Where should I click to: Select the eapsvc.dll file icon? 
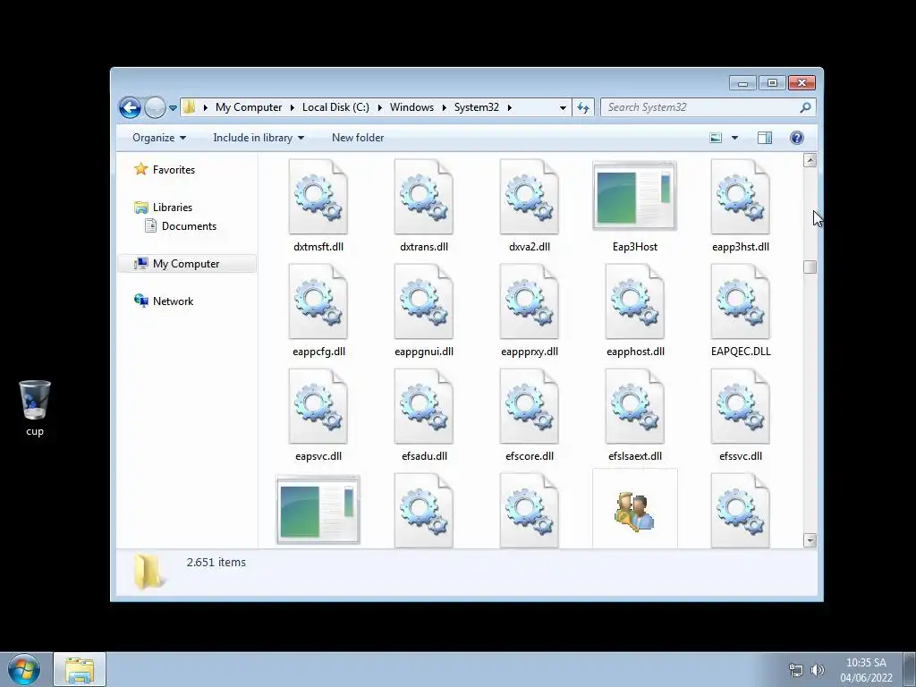point(318,406)
